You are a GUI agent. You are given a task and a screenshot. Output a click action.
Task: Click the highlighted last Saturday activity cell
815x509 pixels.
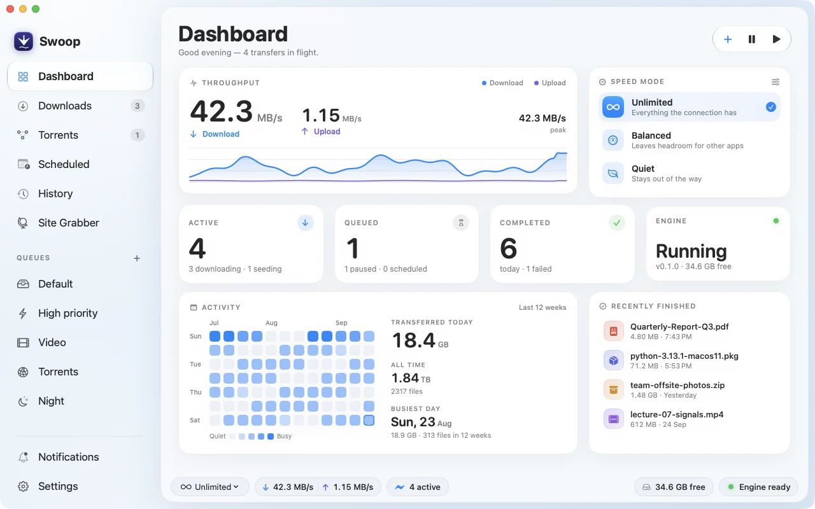tap(369, 420)
